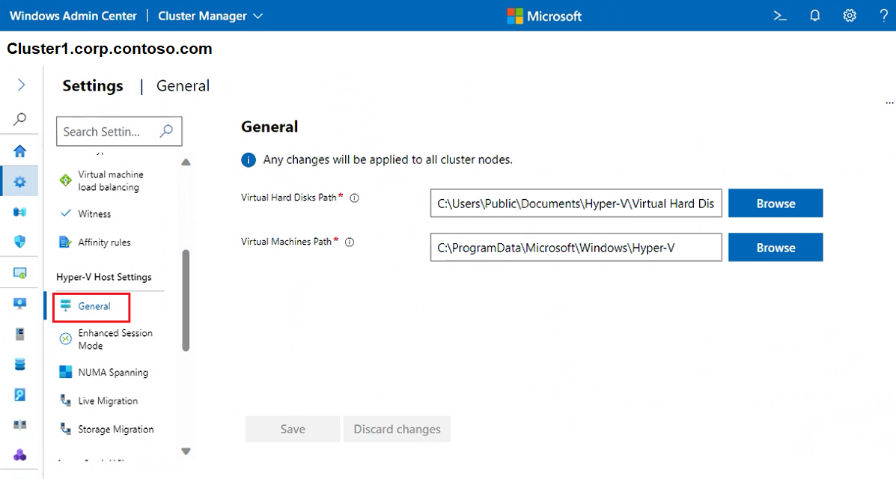Open the PowerShell console from the top bar
Viewport: 896px width, 479px height.
[778, 16]
